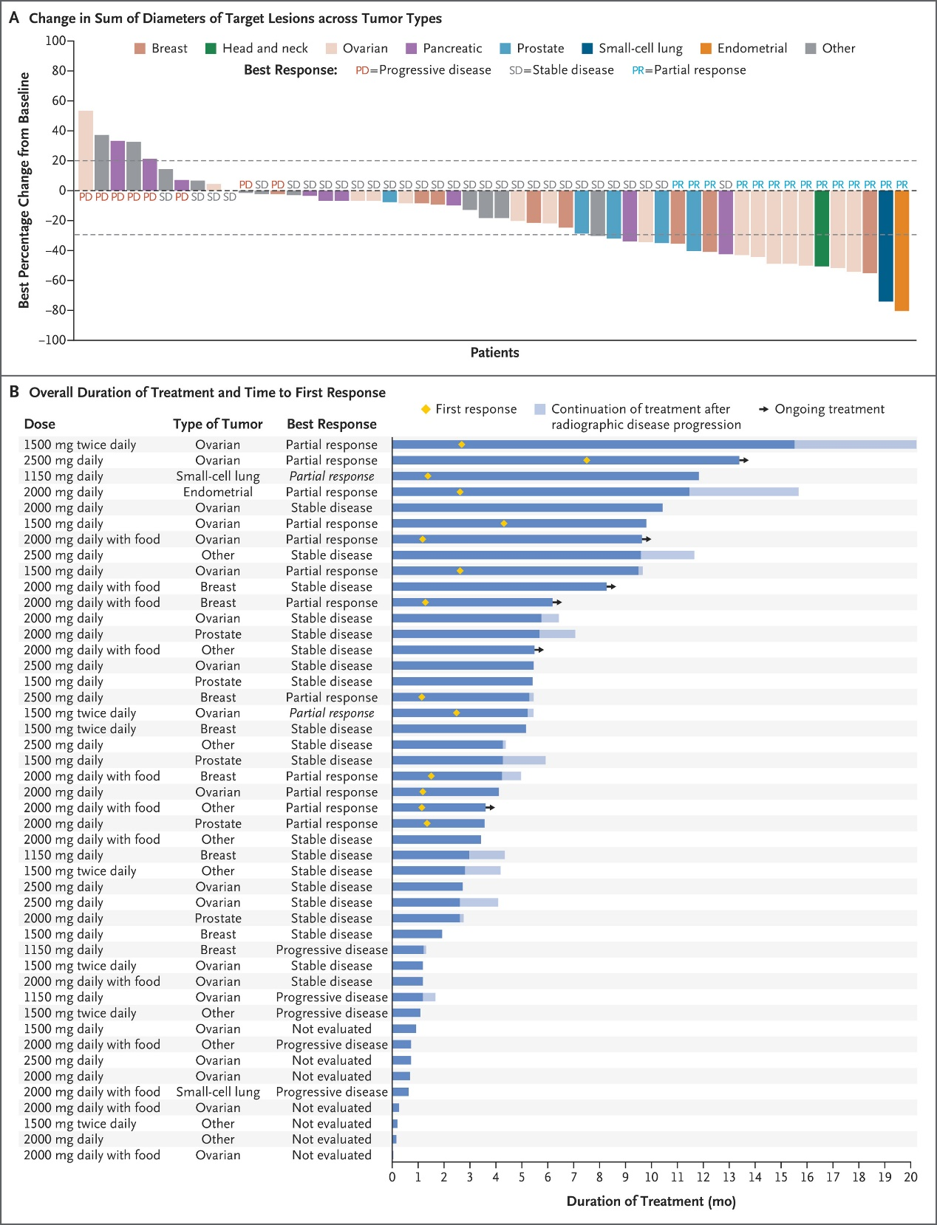Click the First response diamond legend icon
The height and width of the screenshot is (1225, 937).
pyautogui.click(x=426, y=409)
